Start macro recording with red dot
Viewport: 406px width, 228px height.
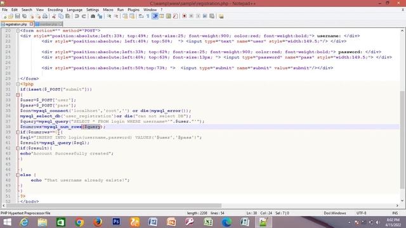[185, 16]
